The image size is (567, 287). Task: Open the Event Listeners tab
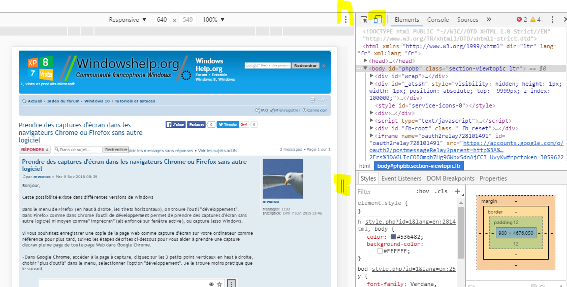point(401,178)
